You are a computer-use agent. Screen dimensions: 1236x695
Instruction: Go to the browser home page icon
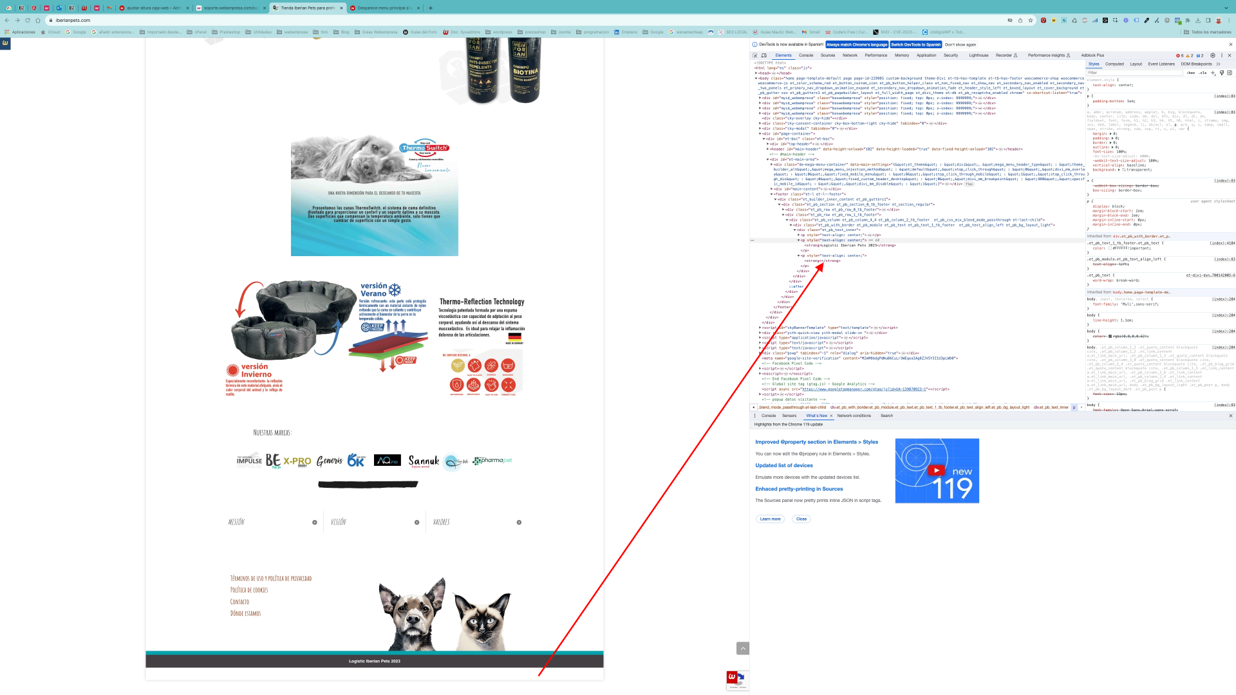38,20
